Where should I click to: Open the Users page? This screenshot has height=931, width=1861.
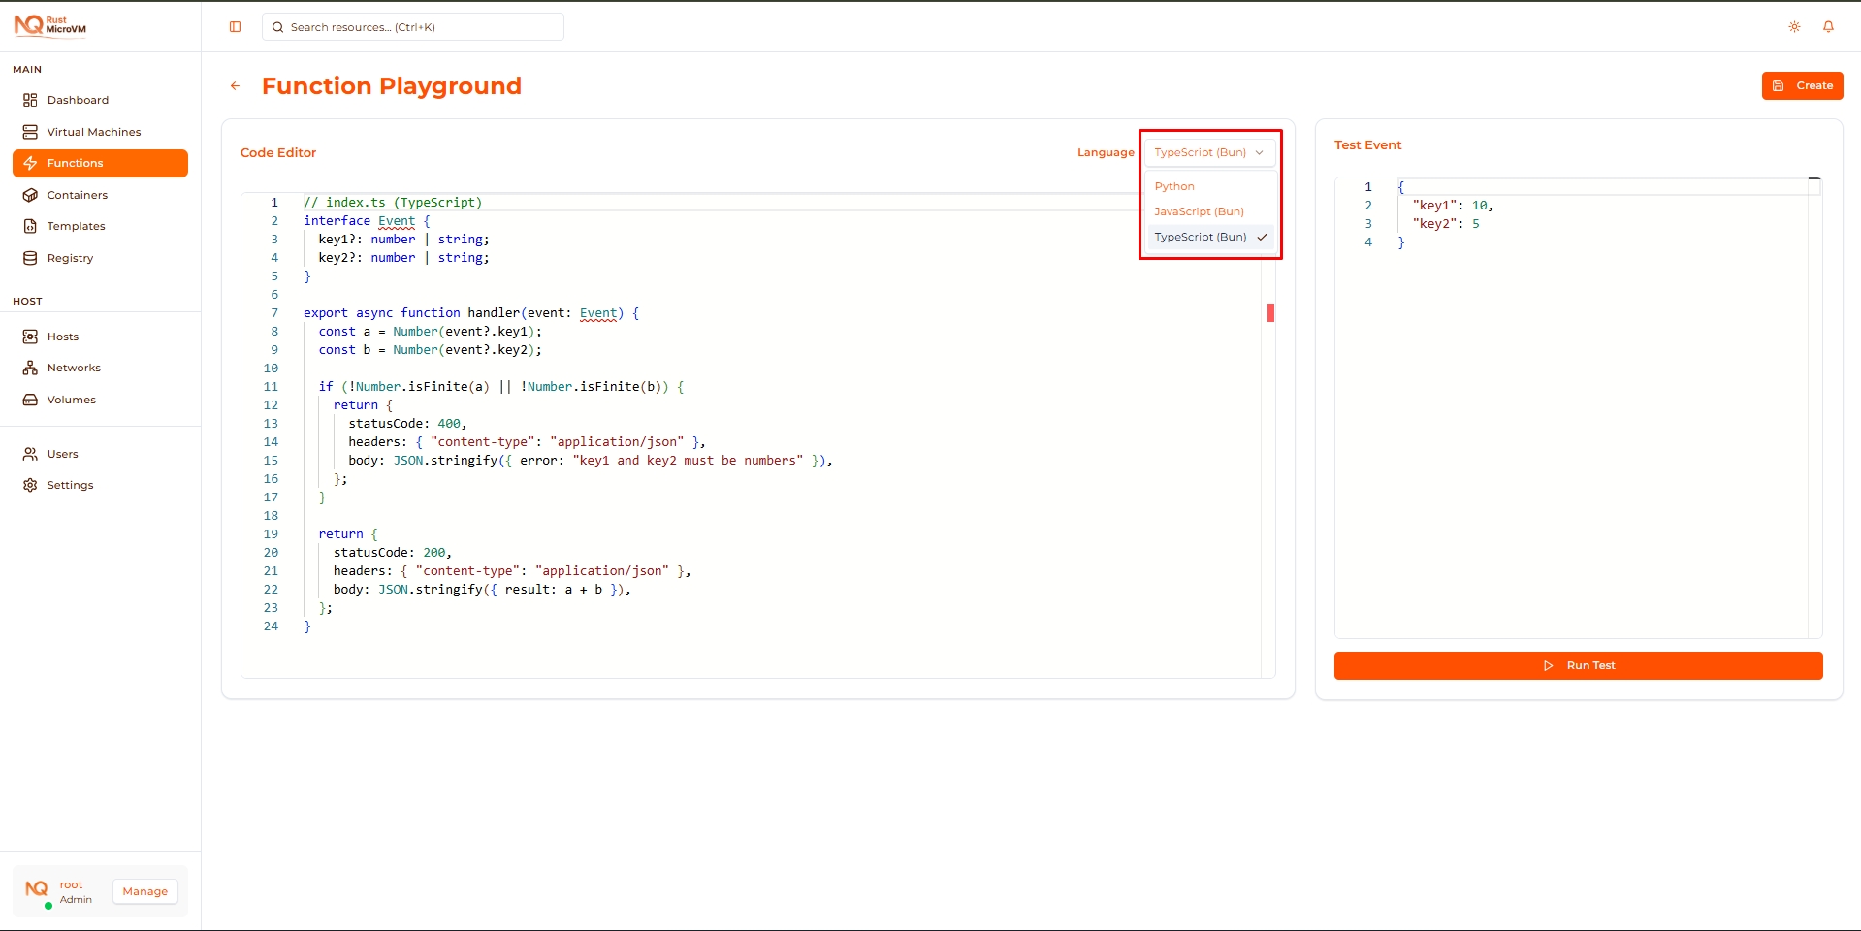[62, 453]
